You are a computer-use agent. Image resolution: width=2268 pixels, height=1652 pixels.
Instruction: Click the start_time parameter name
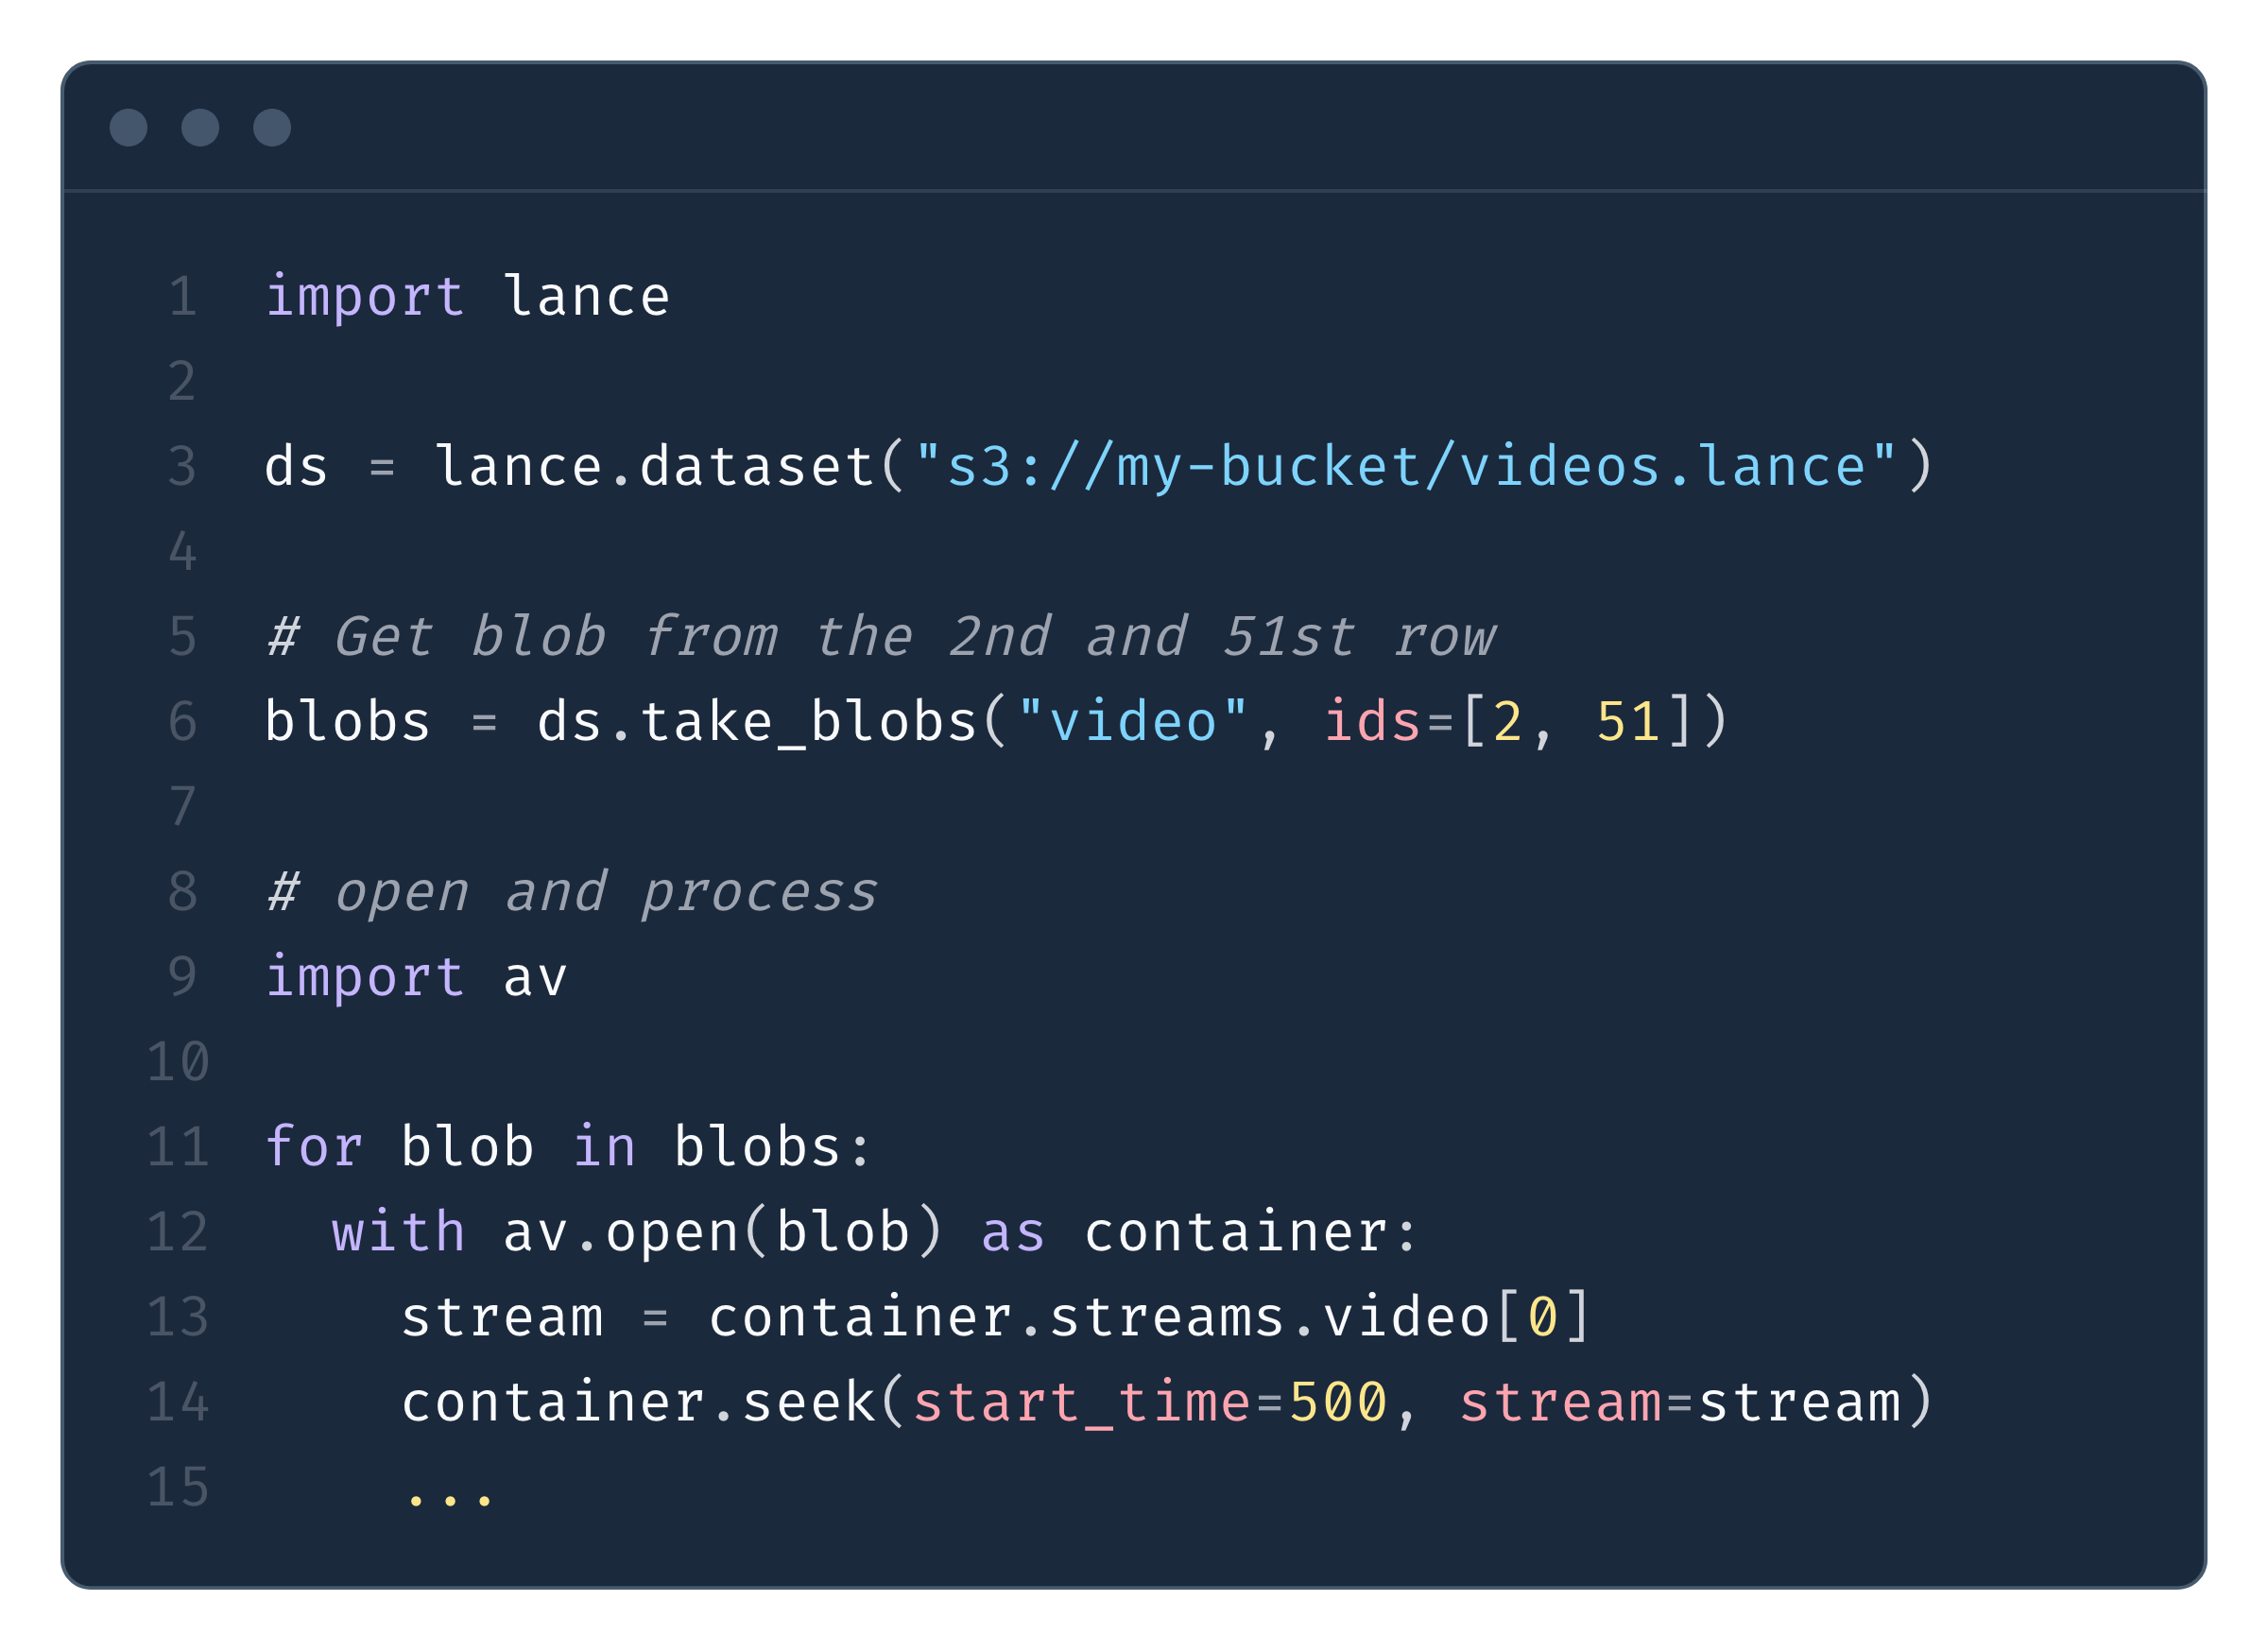coord(1082,1402)
